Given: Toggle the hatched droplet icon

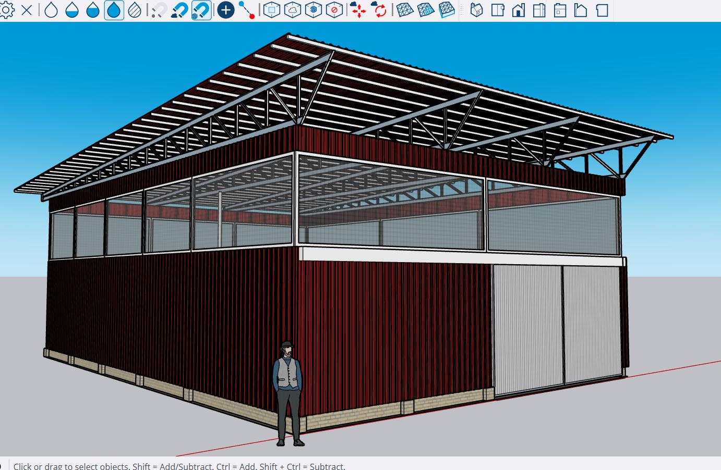Looking at the screenshot, I should pyautogui.click(x=135, y=10).
